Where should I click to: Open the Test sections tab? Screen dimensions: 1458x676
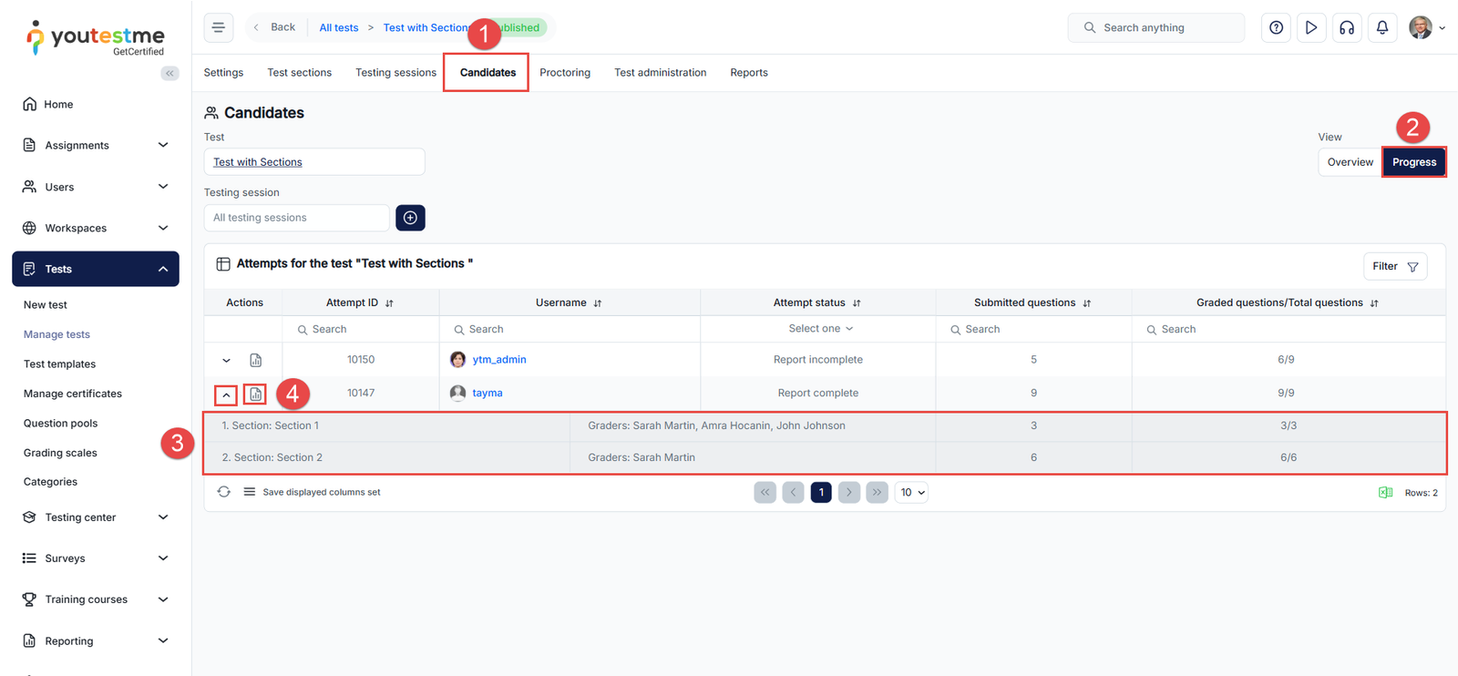(299, 73)
